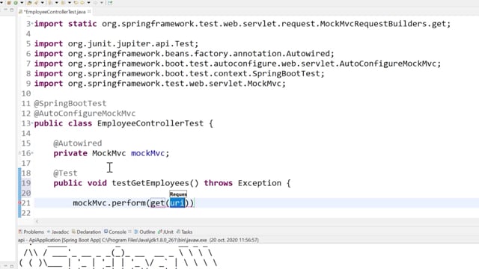479x269 pixels.
Task: Click the '@Autowired' annotation on line 15
Action: coord(78,143)
